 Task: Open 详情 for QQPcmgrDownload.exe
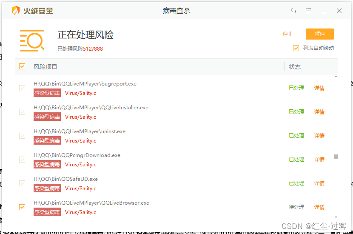(319, 160)
